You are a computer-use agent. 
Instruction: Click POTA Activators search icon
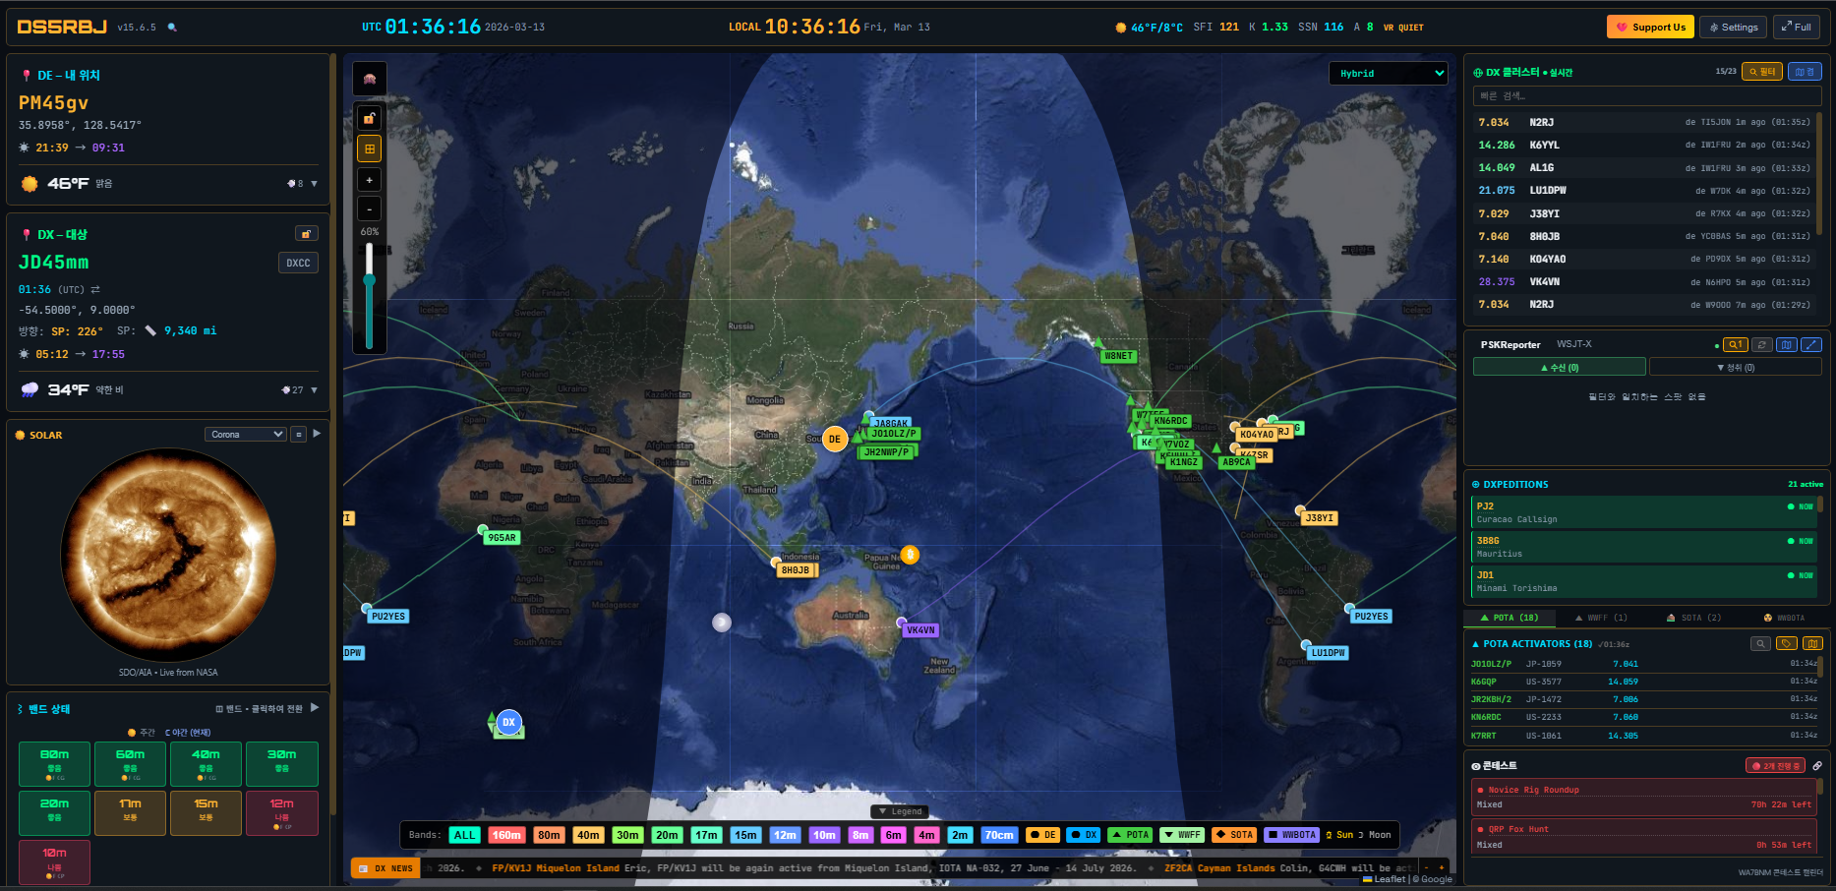[1760, 644]
